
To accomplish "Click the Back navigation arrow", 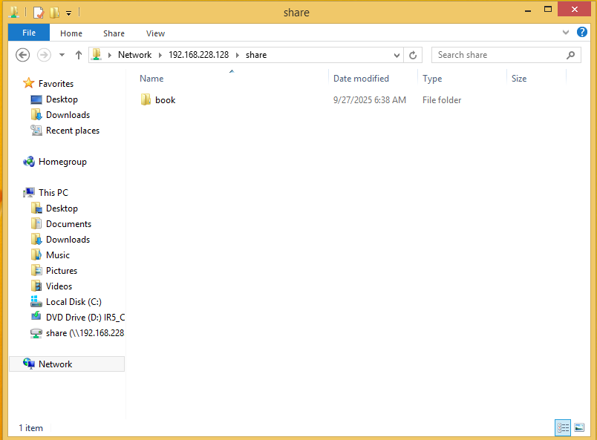I will (x=22, y=54).
